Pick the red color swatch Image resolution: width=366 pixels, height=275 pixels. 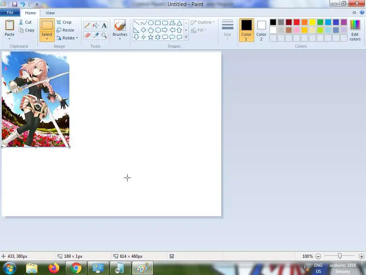297,22
